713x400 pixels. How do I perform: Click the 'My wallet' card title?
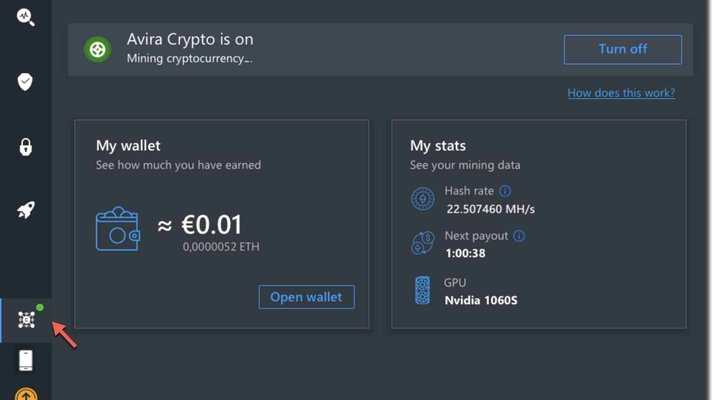point(128,146)
